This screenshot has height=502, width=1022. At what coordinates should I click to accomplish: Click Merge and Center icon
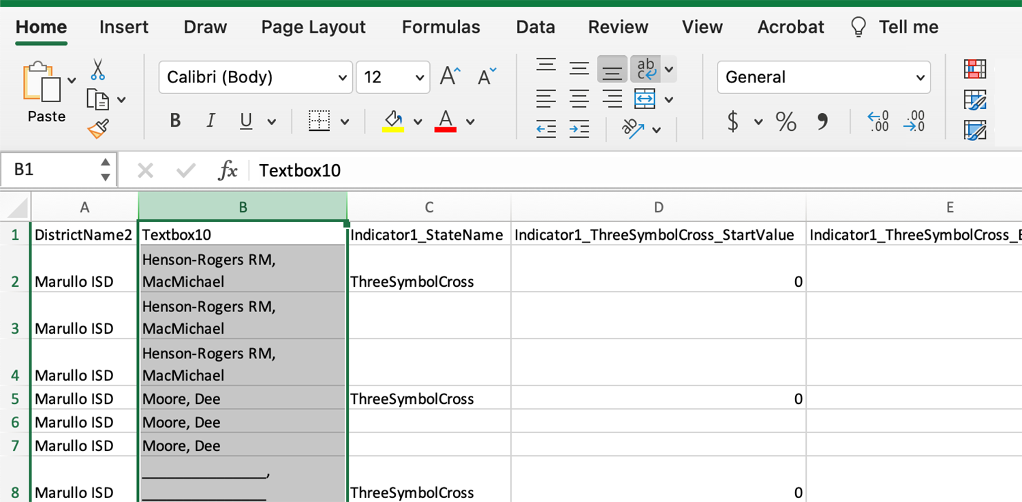click(x=645, y=99)
